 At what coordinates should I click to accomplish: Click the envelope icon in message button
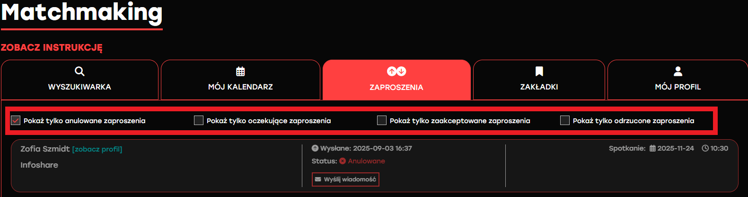(x=318, y=179)
